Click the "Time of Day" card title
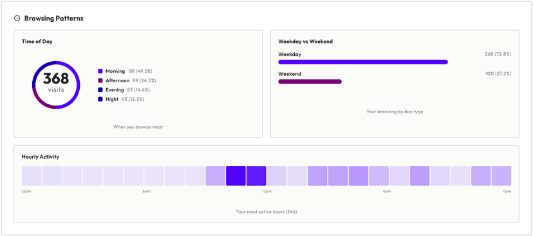The height and width of the screenshot is (236, 533). coord(37,41)
